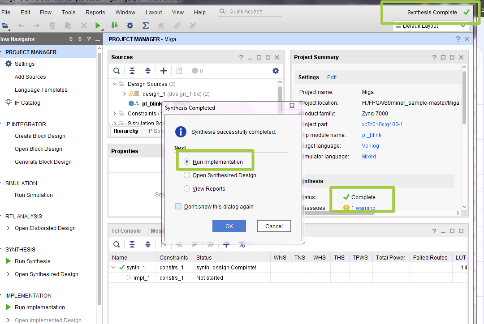
Task: Expand Open Elaborated Design entry
Action: [x=9, y=228]
